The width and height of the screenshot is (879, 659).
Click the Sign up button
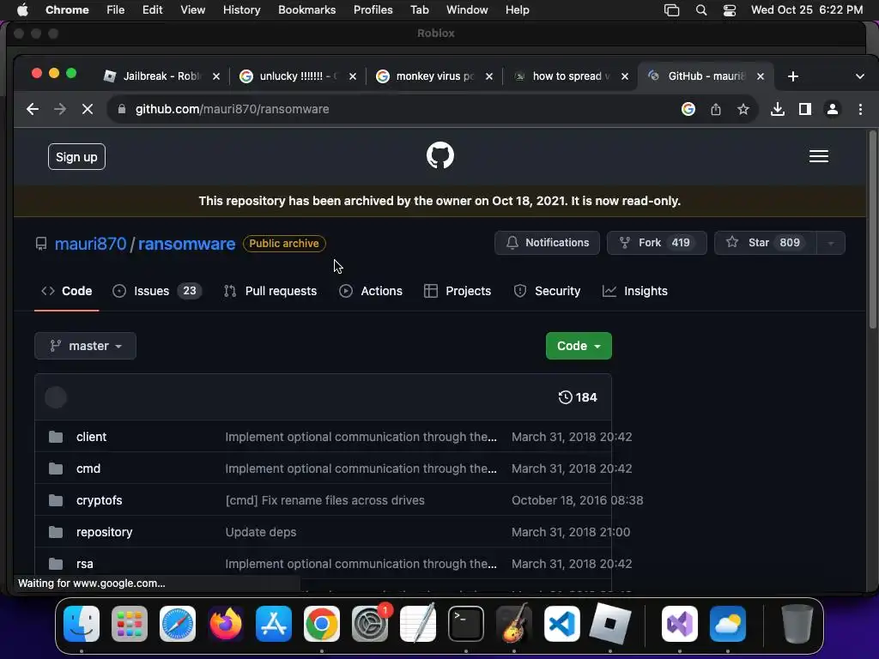tap(76, 157)
